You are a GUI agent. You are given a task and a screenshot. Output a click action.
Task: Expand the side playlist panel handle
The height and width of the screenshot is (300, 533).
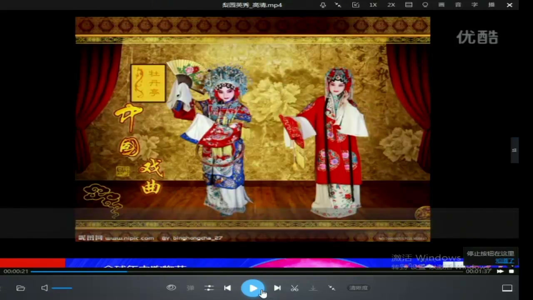coord(515,150)
